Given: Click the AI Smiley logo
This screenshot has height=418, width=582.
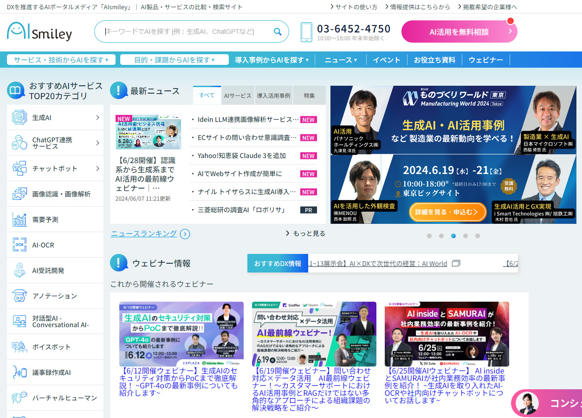Looking at the screenshot, I should coord(39,32).
